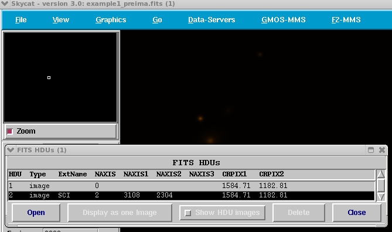Click the FITS HDUs window menu chevron icon
Screen dimensions: 392x232
pyautogui.click(x=11, y=150)
